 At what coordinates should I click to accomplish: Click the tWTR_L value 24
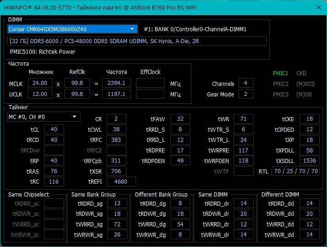243,140
